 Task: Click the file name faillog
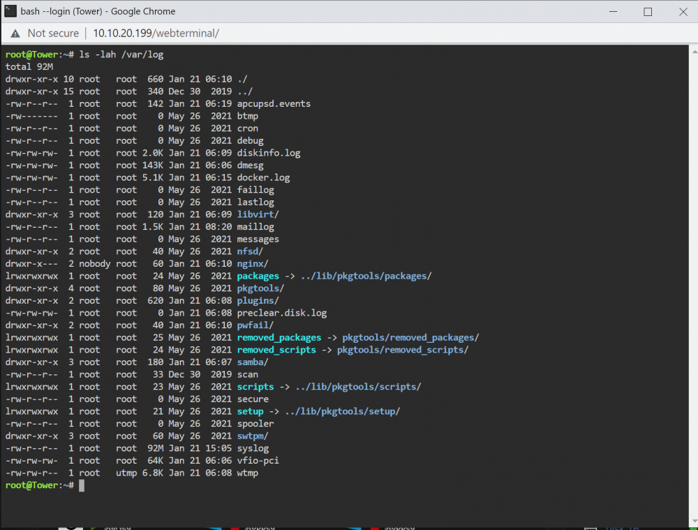[x=255, y=190]
